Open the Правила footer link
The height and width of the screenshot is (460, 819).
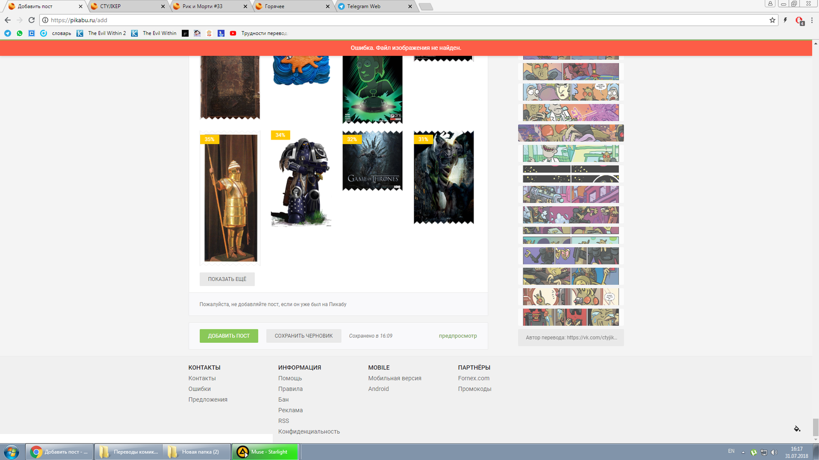point(290,389)
